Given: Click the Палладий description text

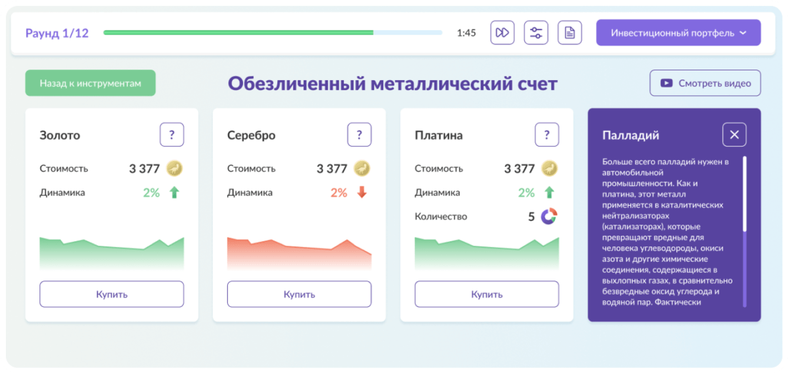Looking at the screenshot, I should click(x=668, y=232).
